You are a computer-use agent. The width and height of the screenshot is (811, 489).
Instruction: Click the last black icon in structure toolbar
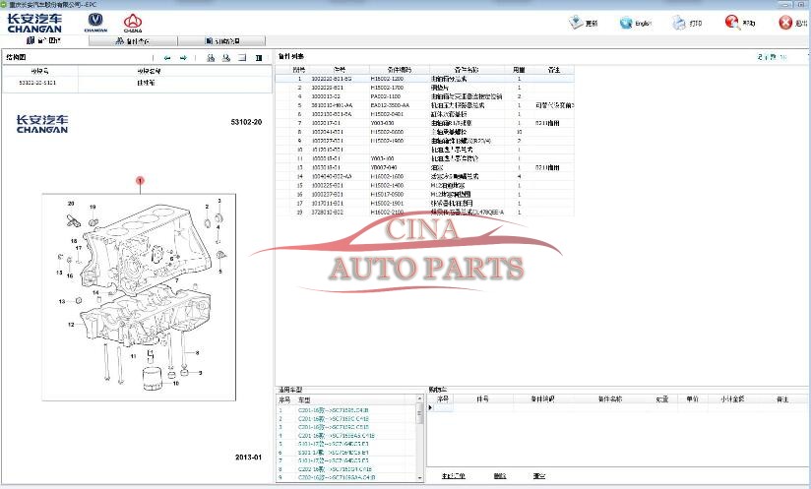pyautogui.click(x=259, y=58)
